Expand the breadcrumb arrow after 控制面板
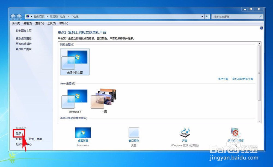The height and width of the screenshot is (167, 273). coord(46,16)
